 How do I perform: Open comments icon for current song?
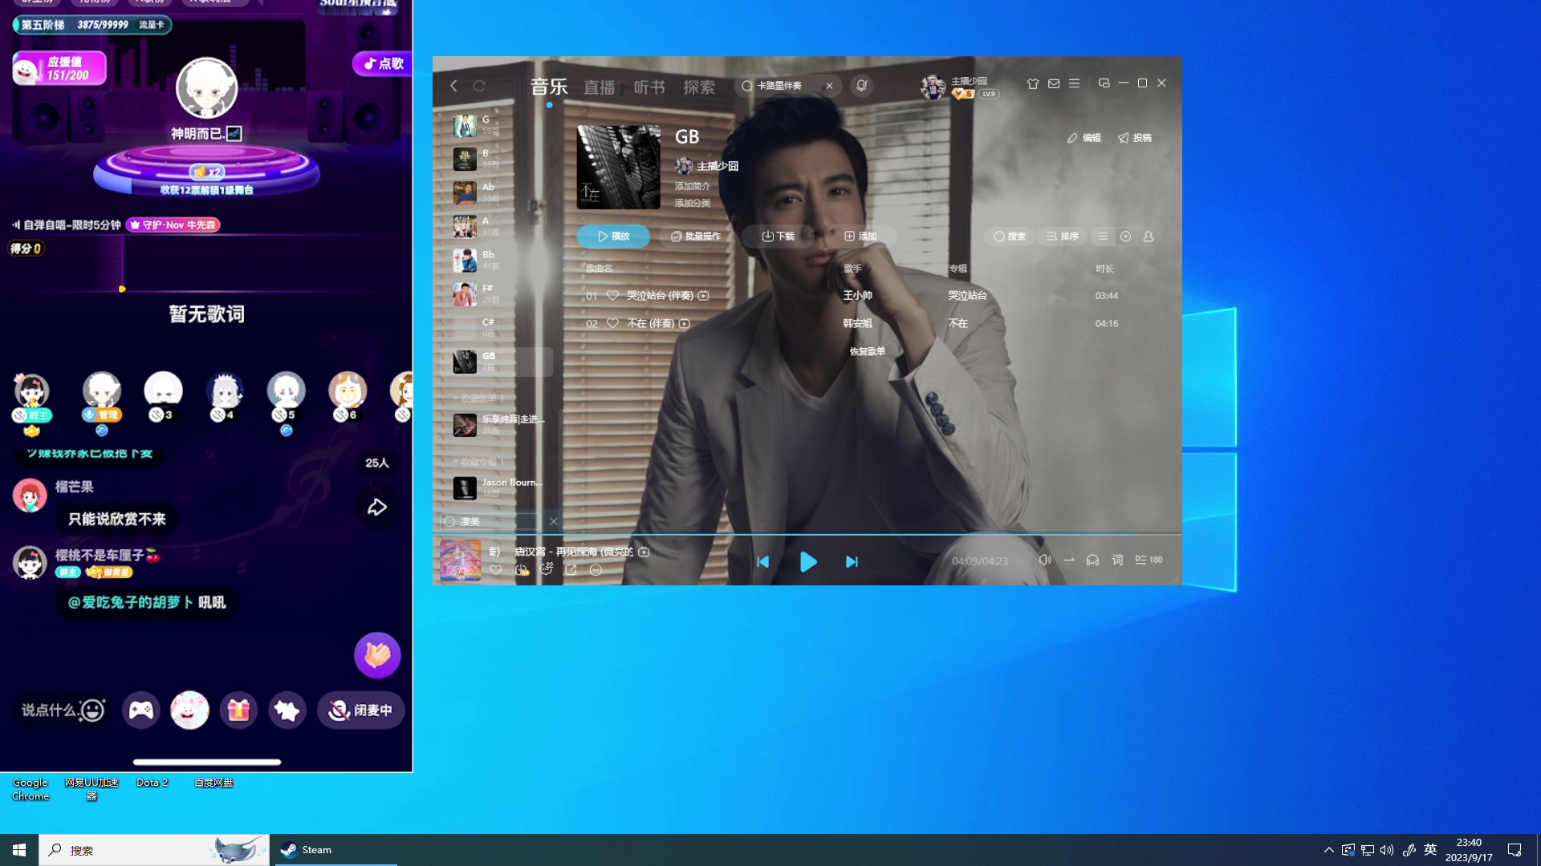[x=547, y=570]
